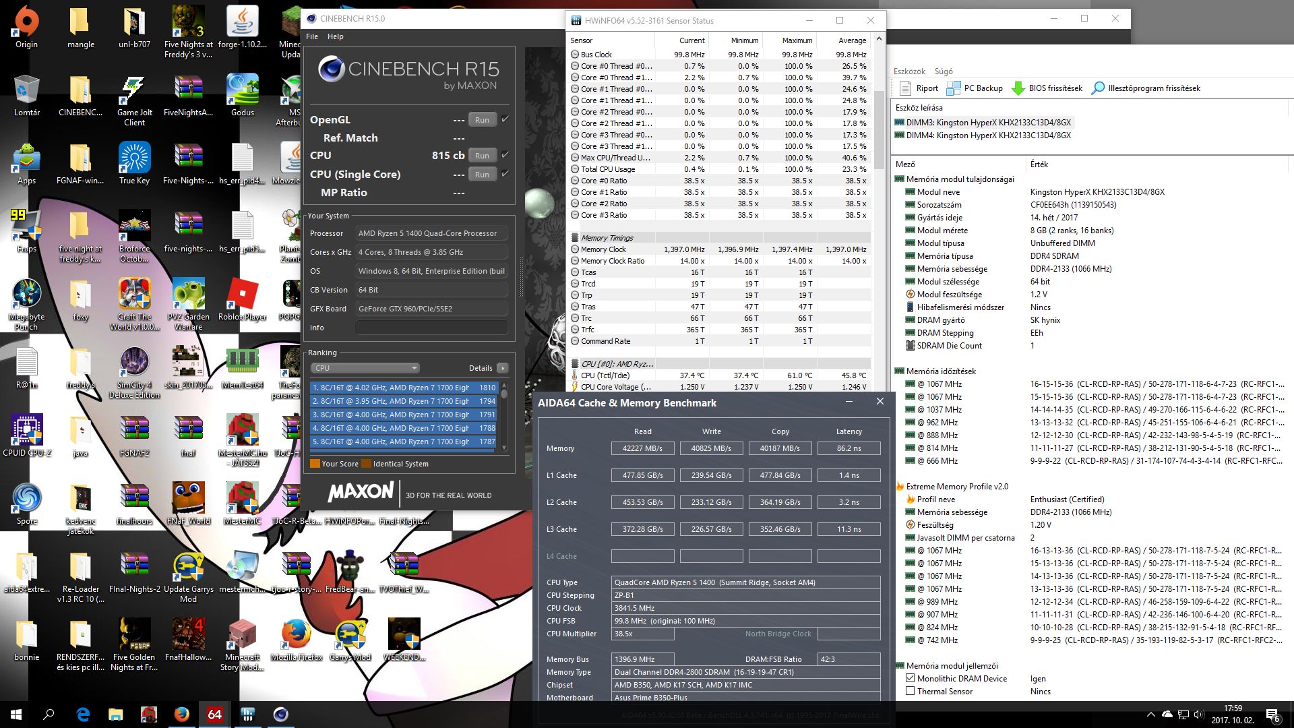This screenshot has height=728, width=1294.
Task: Select DIMM4 Kingston HyperX device
Action: [983, 135]
